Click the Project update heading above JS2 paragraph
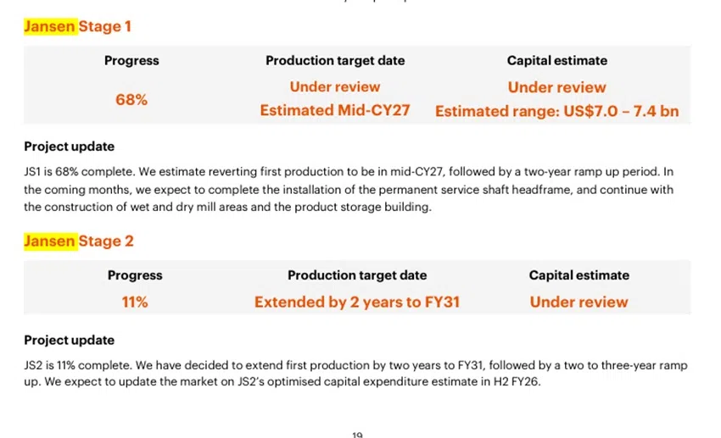 pos(69,340)
